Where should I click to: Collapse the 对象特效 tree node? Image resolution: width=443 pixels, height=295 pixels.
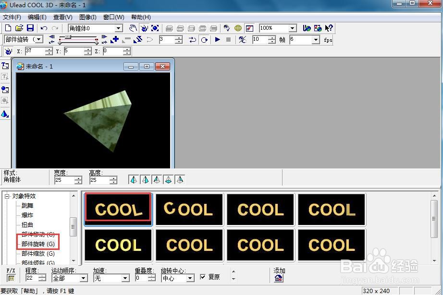point(7,196)
